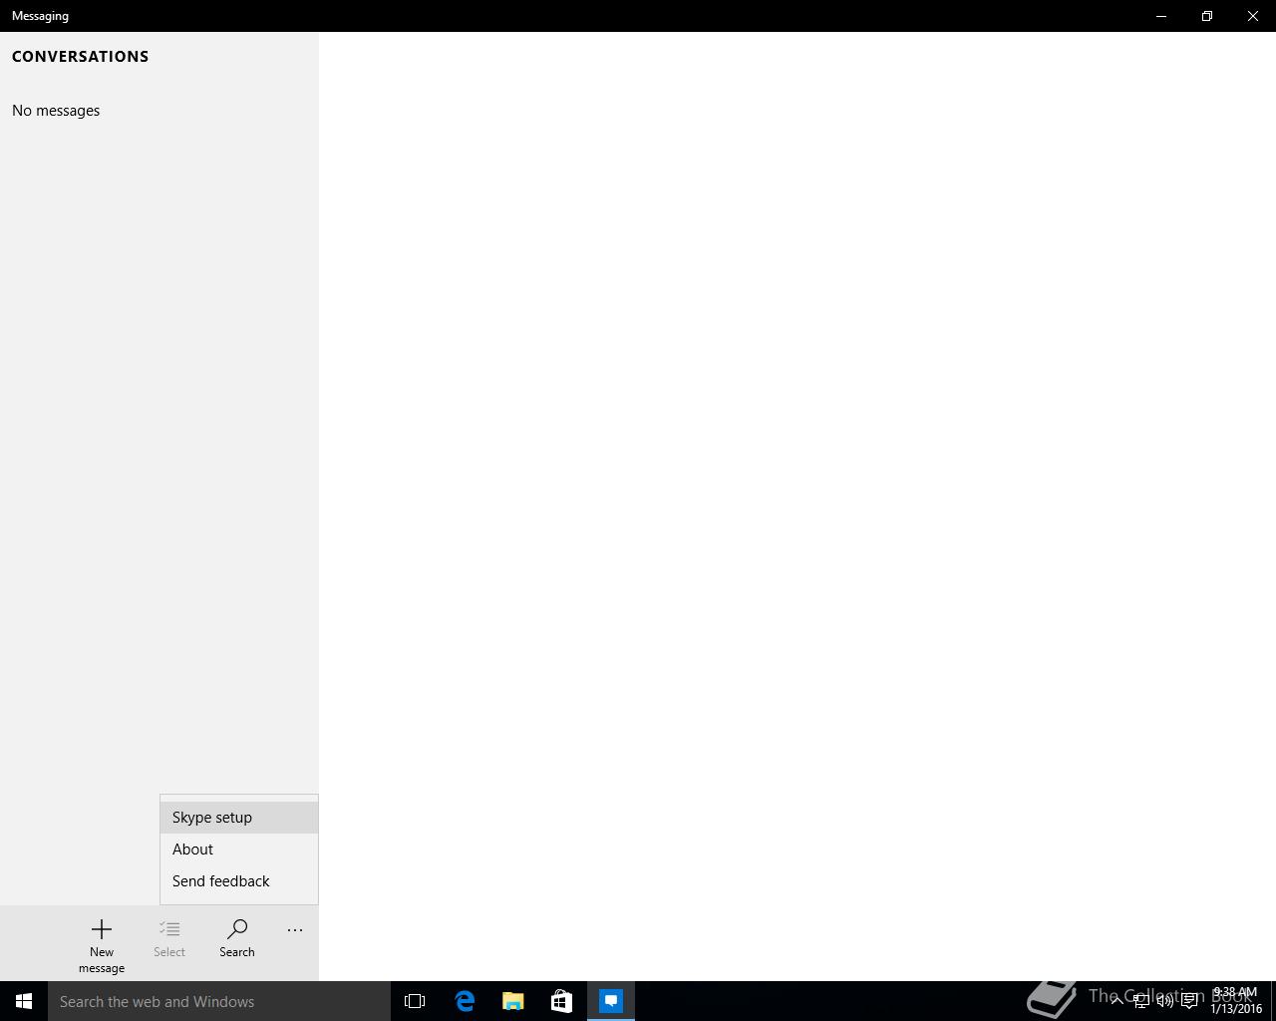Select Send feedback menu entry
Screen dimensions: 1276x1021
point(239,881)
